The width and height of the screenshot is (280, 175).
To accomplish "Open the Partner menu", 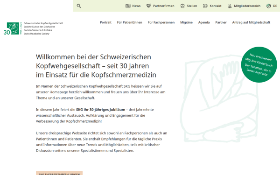I will (x=221, y=22).
